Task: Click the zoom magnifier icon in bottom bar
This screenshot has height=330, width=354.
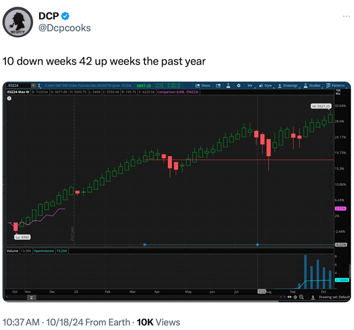Action: click(x=302, y=297)
